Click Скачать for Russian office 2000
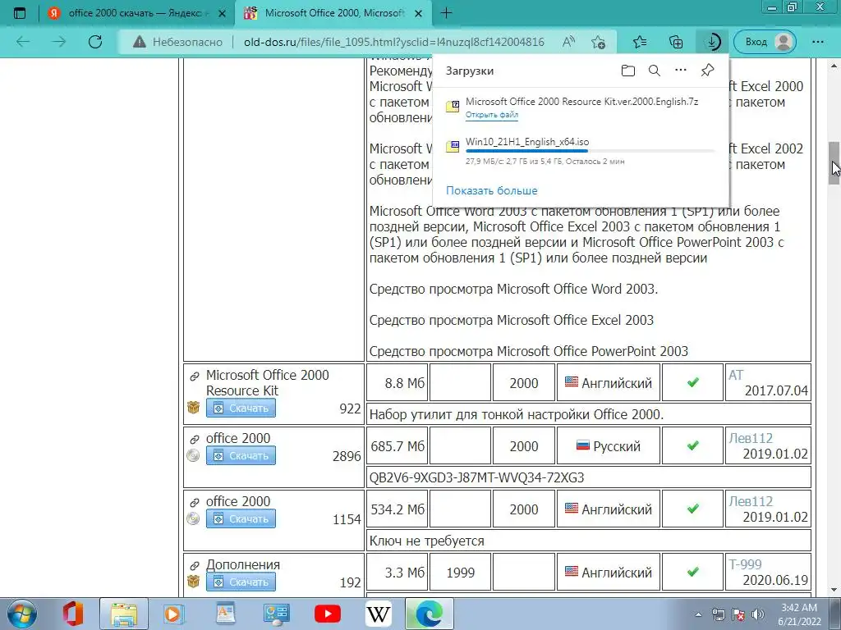 tap(241, 456)
